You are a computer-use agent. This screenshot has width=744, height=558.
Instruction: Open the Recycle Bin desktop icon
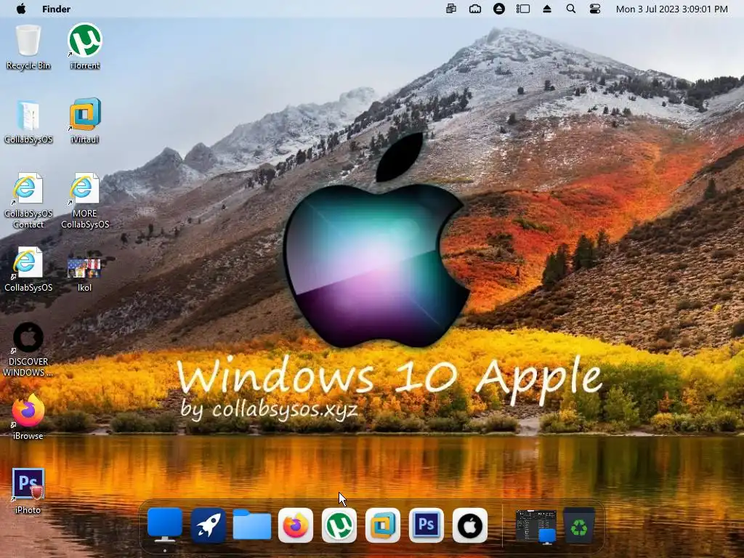28,47
